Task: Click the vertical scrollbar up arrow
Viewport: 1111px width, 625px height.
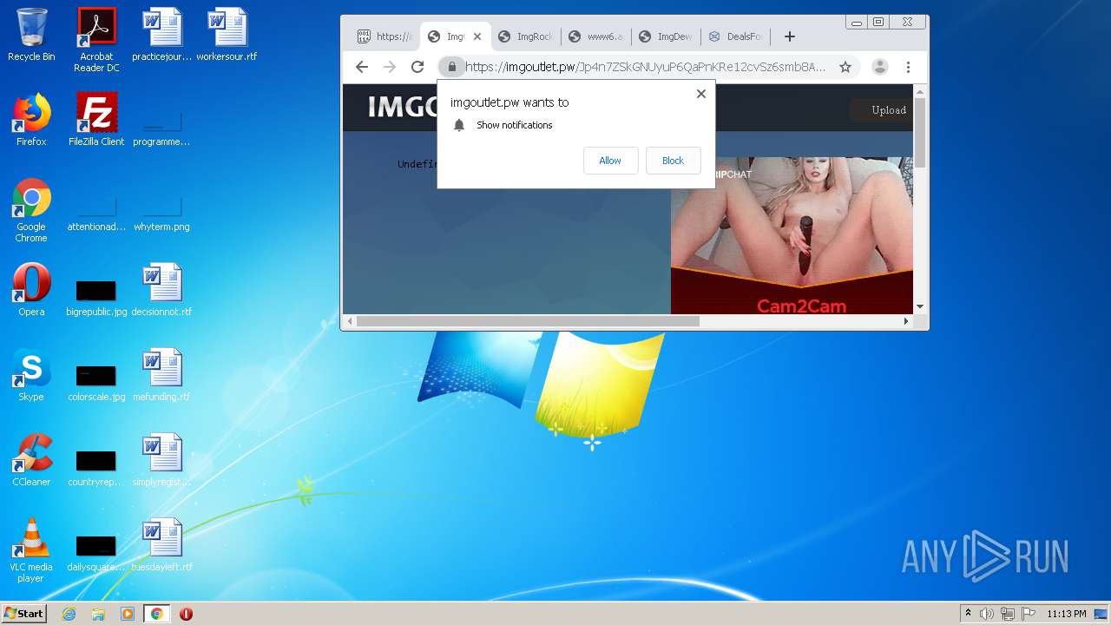Action: [x=920, y=91]
